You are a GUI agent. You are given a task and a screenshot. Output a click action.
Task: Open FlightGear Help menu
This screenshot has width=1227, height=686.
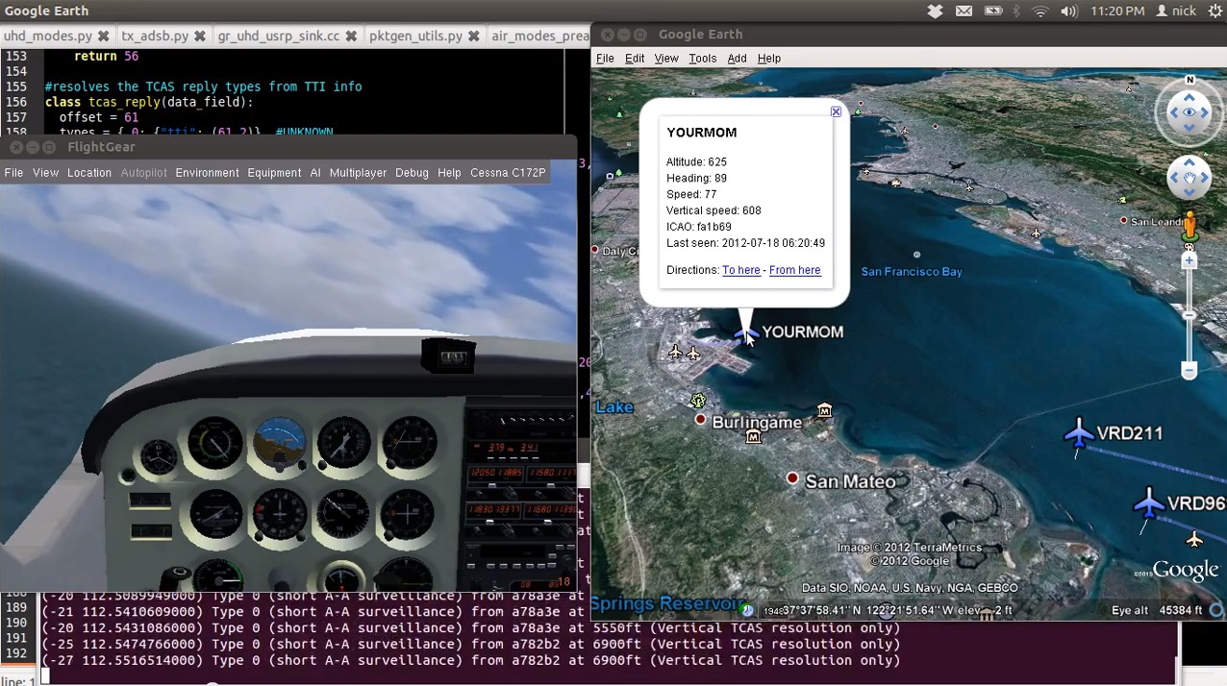point(449,173)
